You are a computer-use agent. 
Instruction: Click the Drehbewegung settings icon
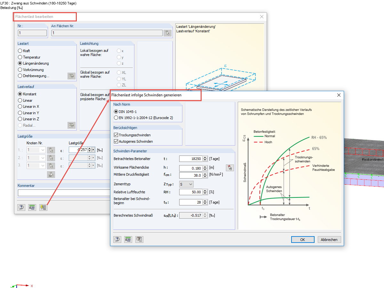point(71,76)
